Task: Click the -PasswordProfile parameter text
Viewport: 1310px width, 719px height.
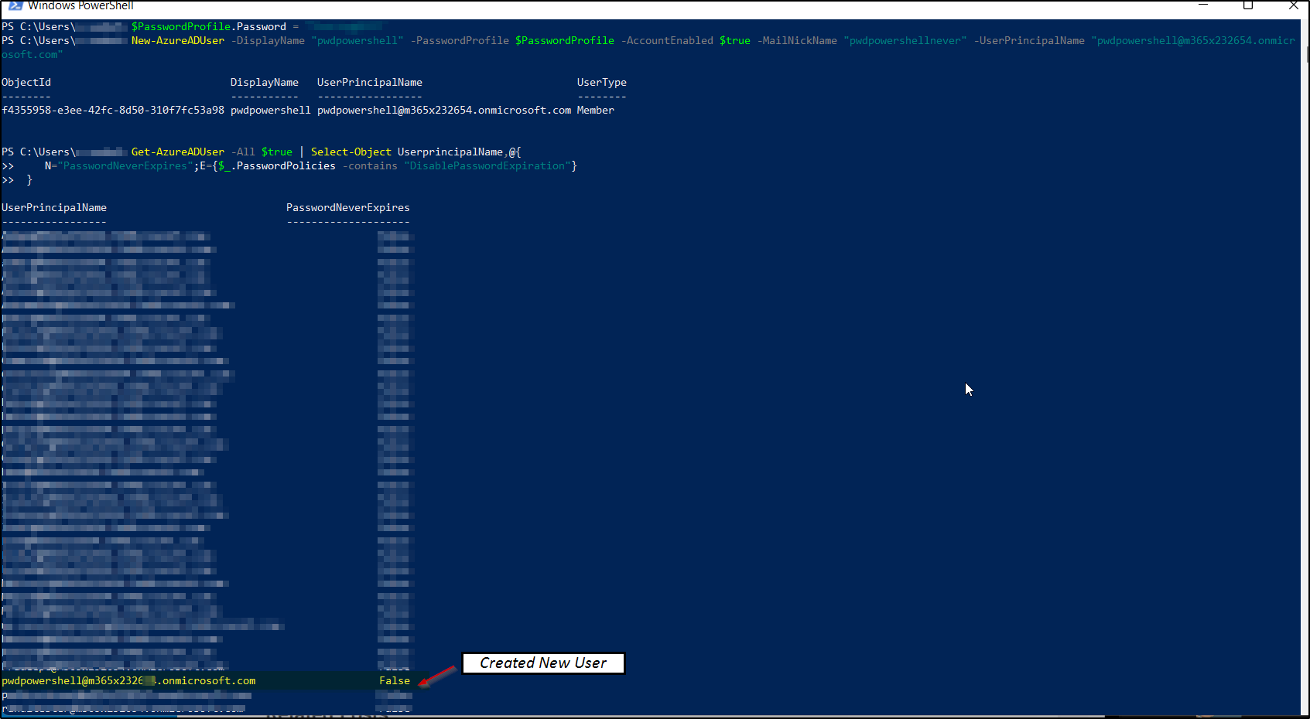Action: (460, 41)
